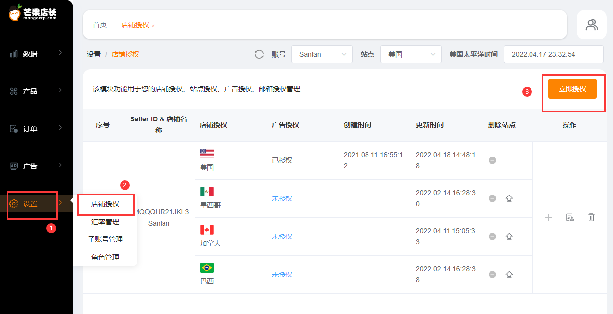
Task: Expand the 订单 chevron arrow
Action: [x=60, y=128]
